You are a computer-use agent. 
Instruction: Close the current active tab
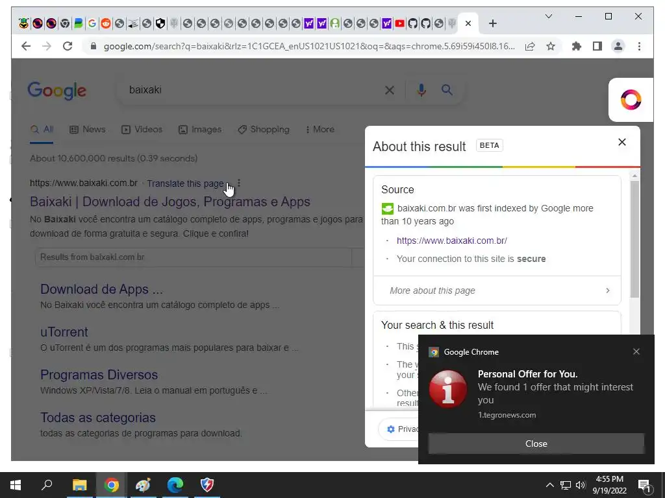[468, 24]
